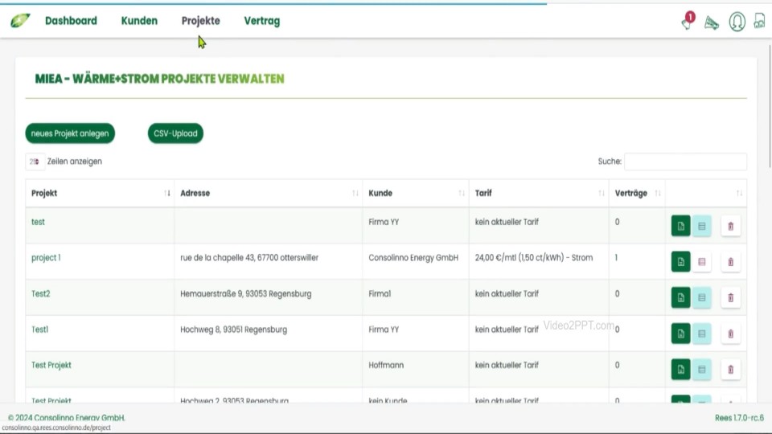Viewport: 772px width, 434px height.
Task: Click the list icon in project 1 row
Action: pos(702,262)
